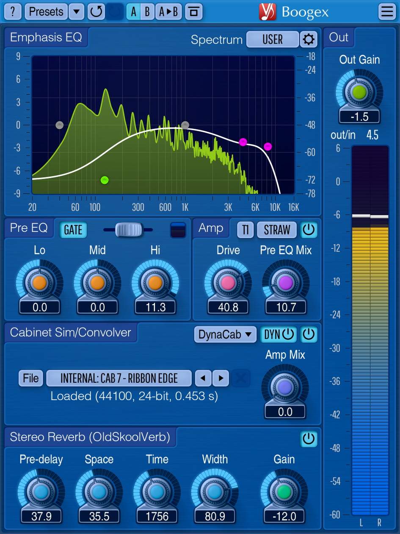
Task: Open the STRAW amp model selector
Action: tap(276, 230)
